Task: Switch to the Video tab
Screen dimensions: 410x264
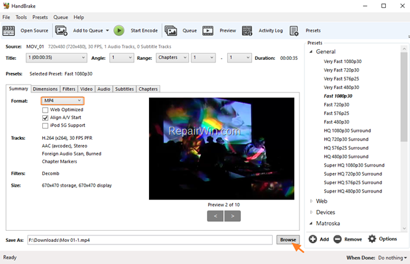Action: (87, 89)
